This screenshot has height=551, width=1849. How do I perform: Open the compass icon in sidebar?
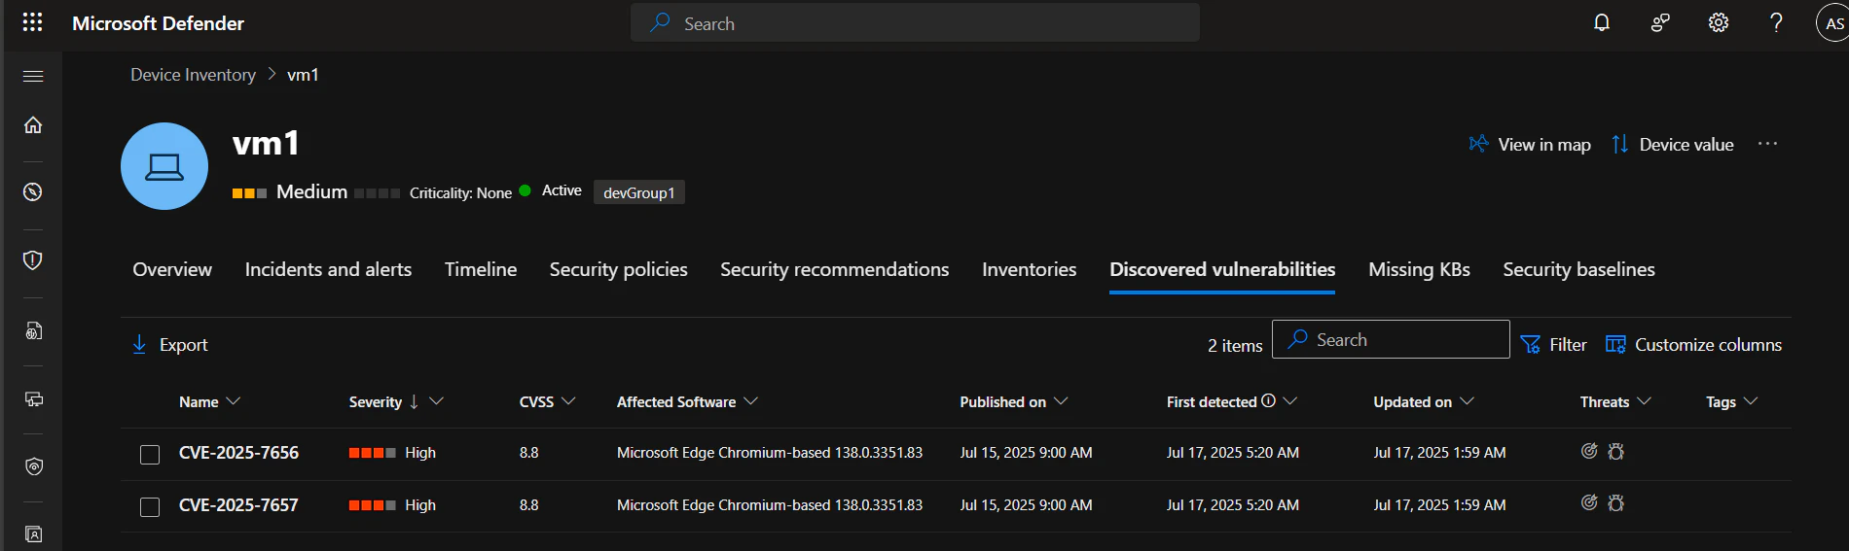tap(33, 191)
